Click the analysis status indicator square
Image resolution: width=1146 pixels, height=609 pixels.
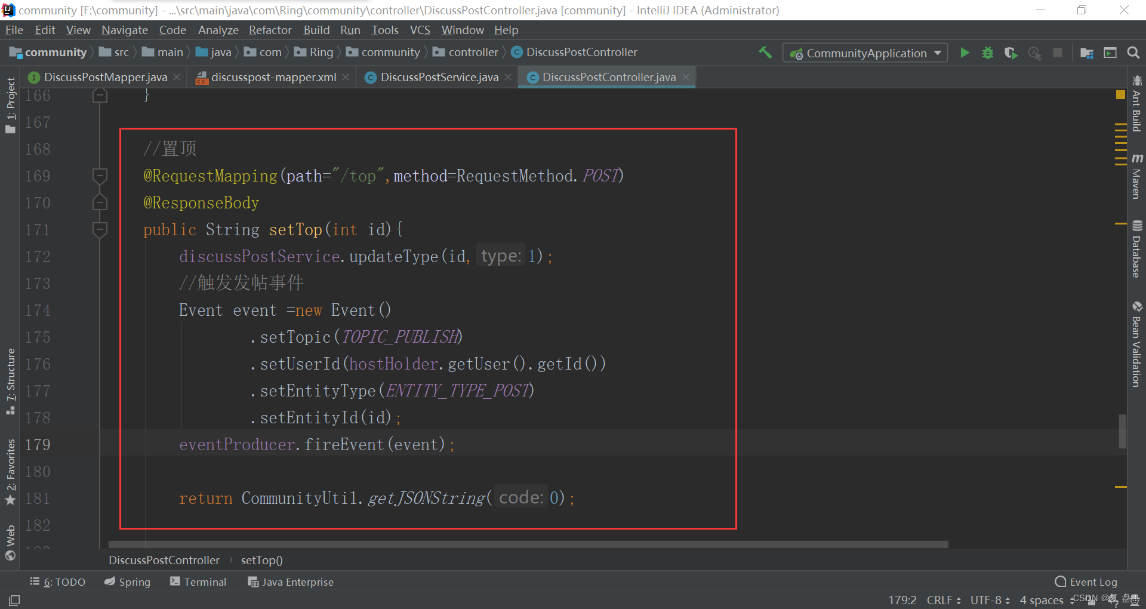point(1120,95)
